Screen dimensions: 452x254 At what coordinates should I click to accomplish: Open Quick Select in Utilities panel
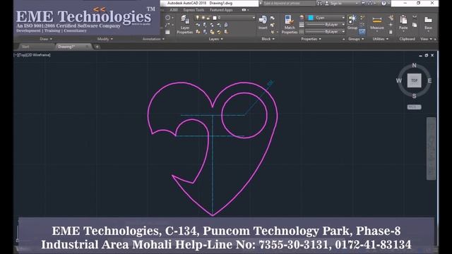tap(391, 18)
